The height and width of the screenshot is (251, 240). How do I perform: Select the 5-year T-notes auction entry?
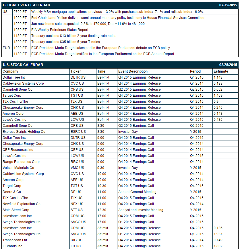click(x=66, y=42)
